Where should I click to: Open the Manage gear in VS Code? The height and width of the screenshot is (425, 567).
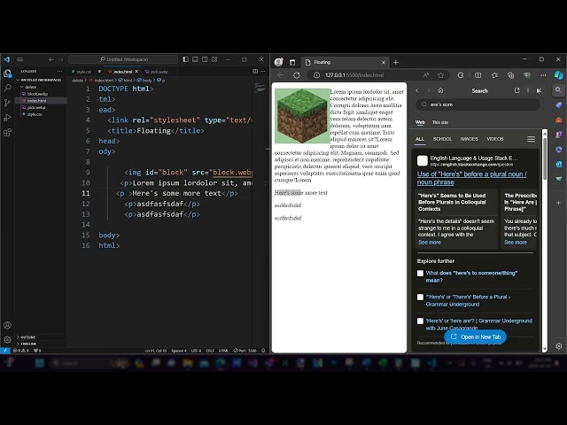(x=7, y=339)
